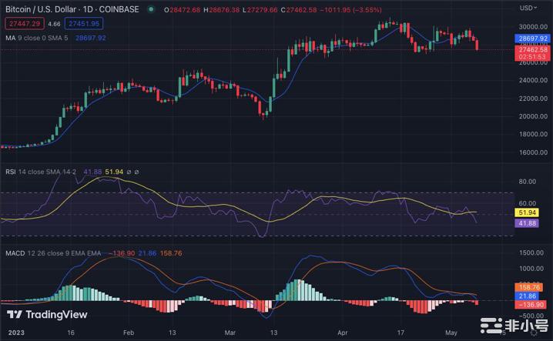
Task: Click the blue 21.86 MACD axis label
Action: [x=528, y=296]
